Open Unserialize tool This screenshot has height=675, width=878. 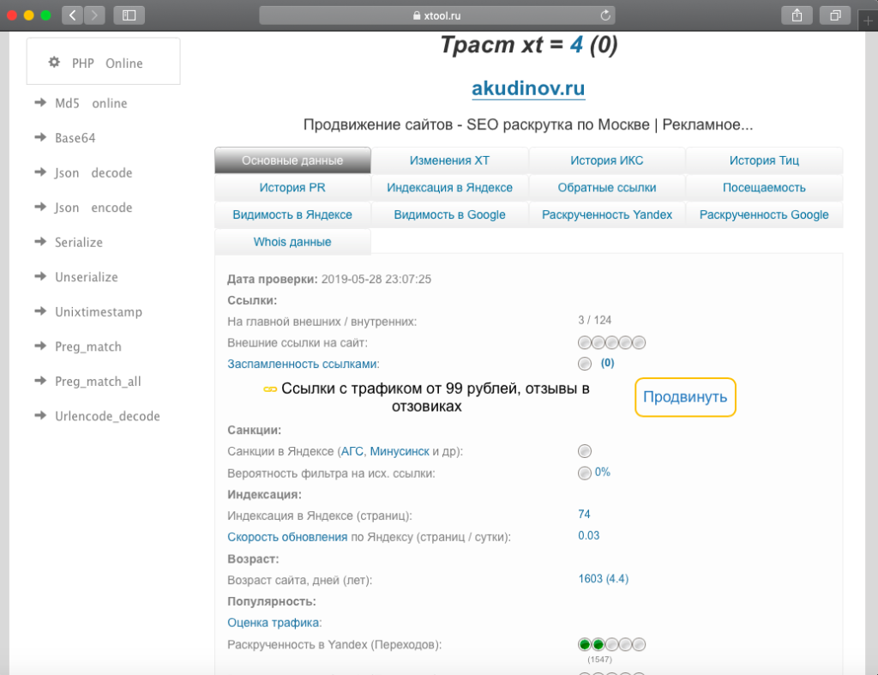(x=87, y=277)
